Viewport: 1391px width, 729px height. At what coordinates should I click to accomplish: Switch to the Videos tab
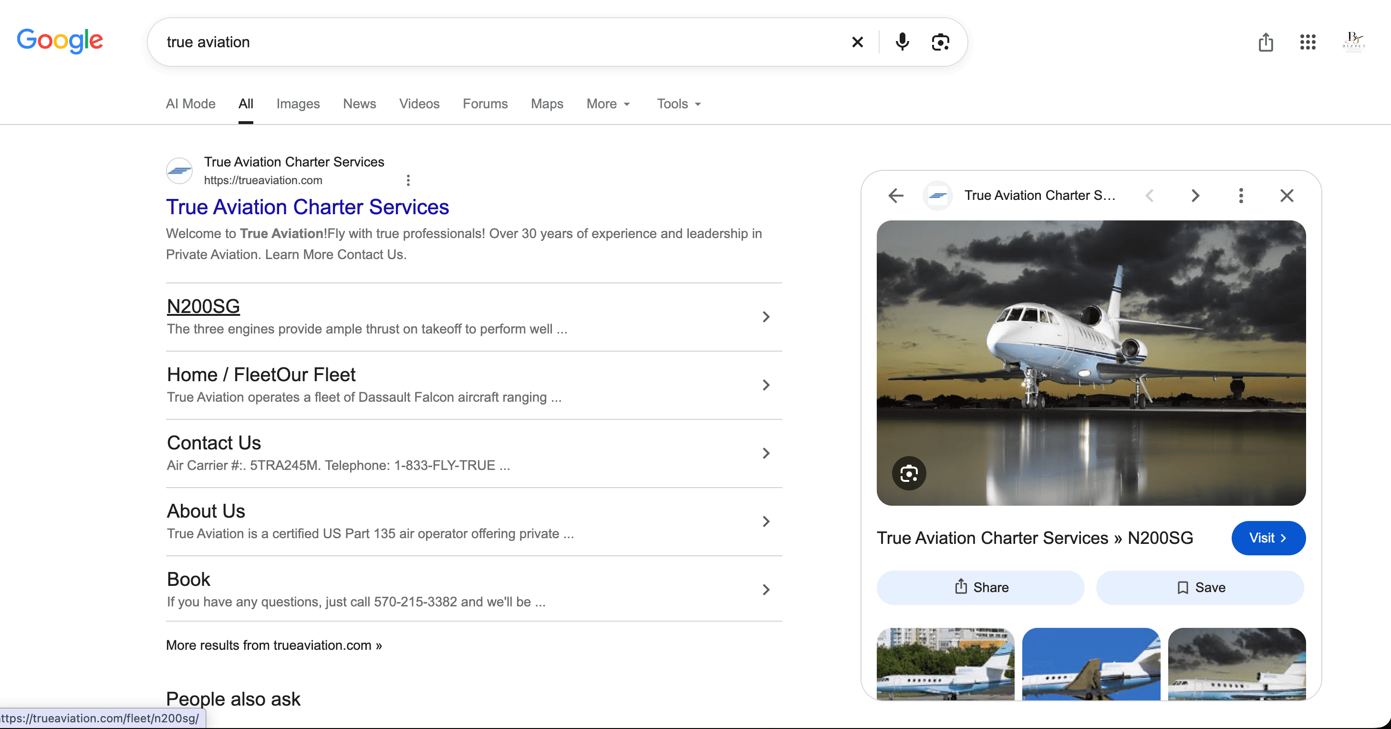point(419,104)
